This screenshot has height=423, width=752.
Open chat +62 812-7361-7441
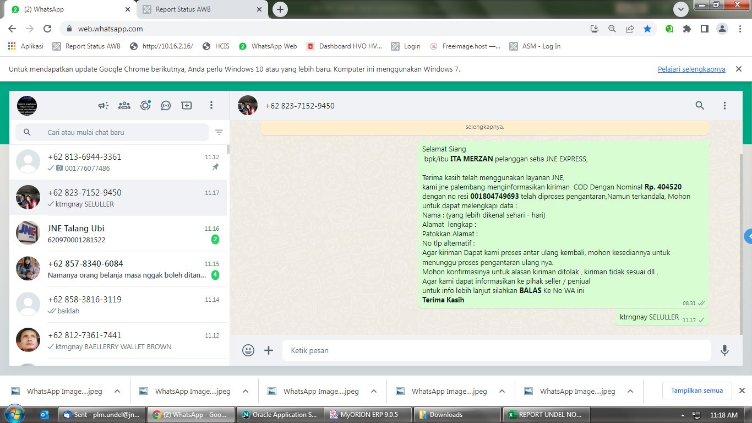tap(118, 341)
